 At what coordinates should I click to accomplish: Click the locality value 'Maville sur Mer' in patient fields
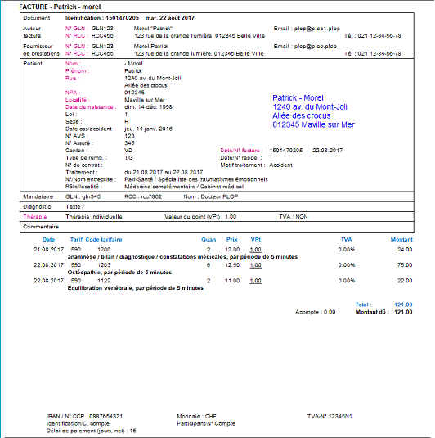(x=145, y=100)
